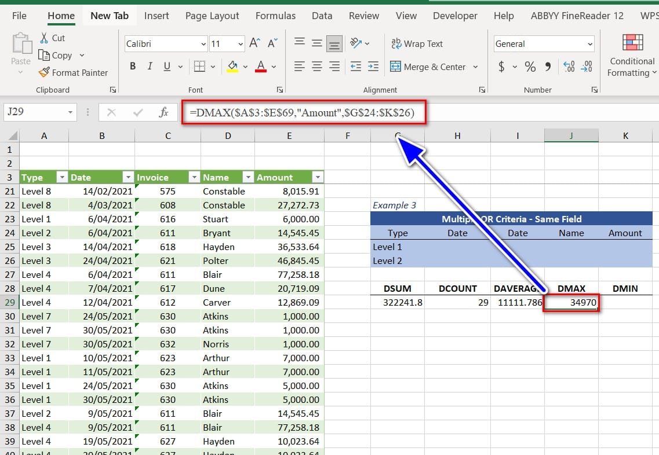Screen dimensions: 659x455
Task: Click the Increase Indent icon
Action: pos(374,67)
